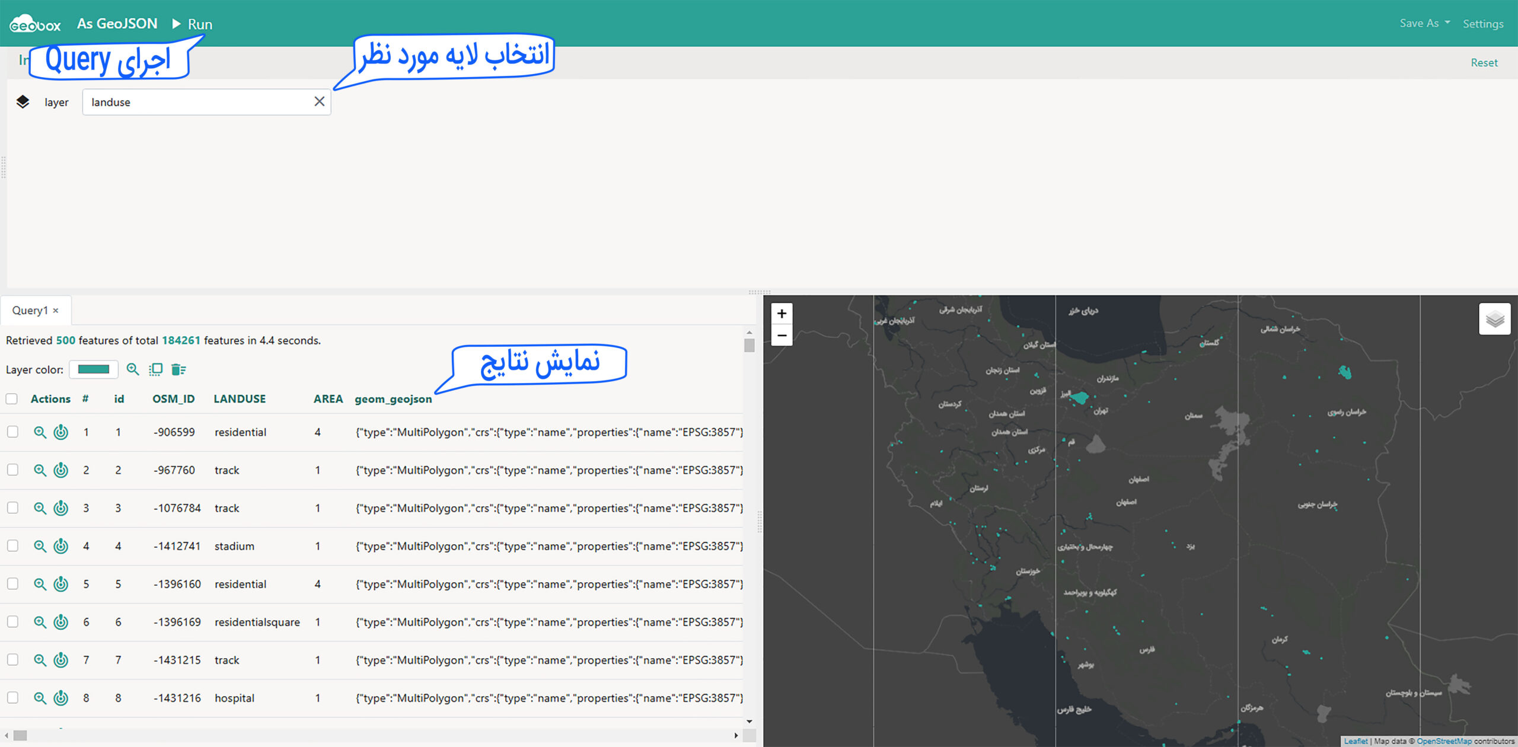The height and width of the screenshot is (747, 1518).
Task: Zoom out on the map
Action: (782, 336)
